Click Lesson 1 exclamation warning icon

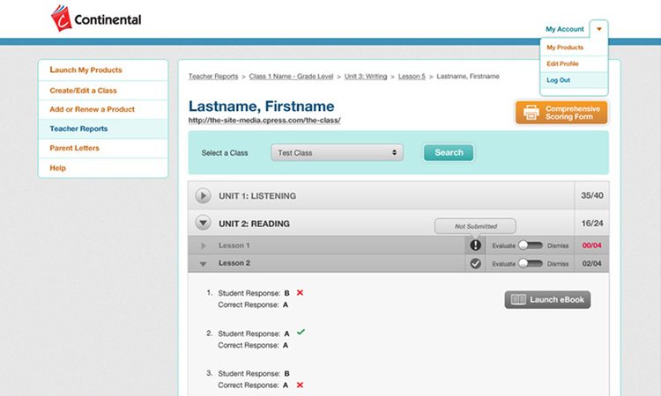point(476,246)
